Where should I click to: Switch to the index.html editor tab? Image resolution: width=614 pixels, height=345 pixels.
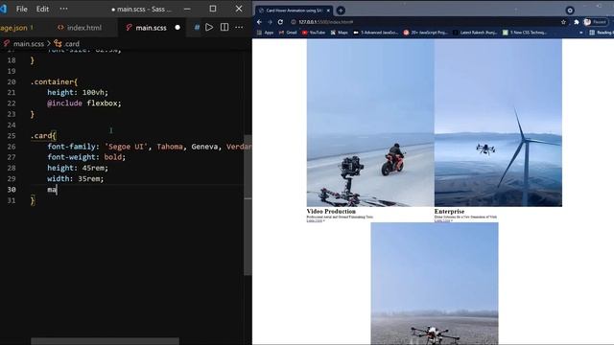[80, 28]
